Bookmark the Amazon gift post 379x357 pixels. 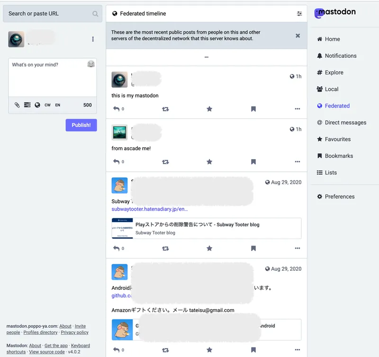(253, 350)
